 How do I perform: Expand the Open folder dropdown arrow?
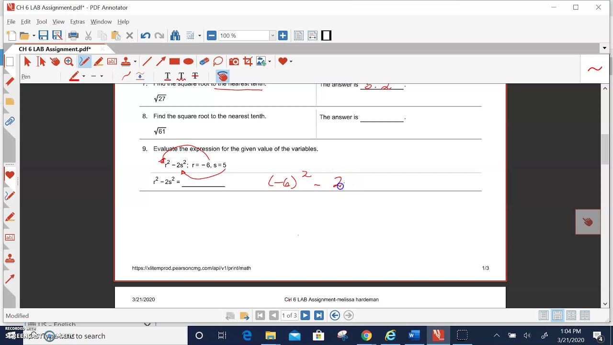pyautogui.click(x=34, y=36)
